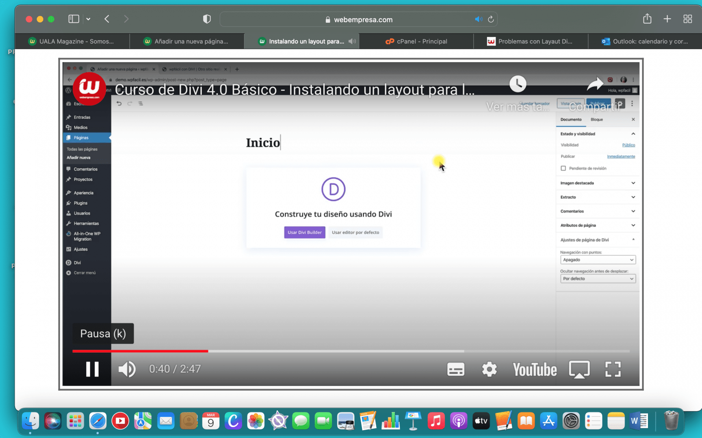Open Finder from the Dock
The width and height of the screenshot is (702, 438).
[x=30, y=421]
